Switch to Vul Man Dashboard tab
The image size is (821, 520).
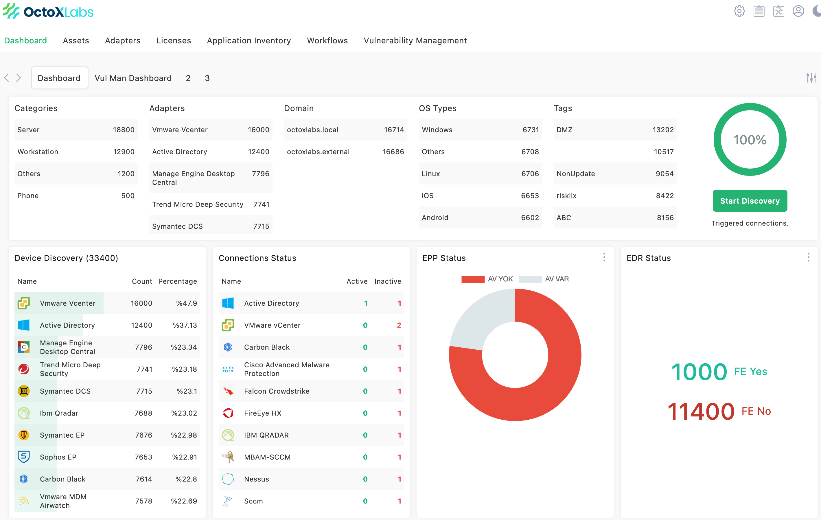133,78
